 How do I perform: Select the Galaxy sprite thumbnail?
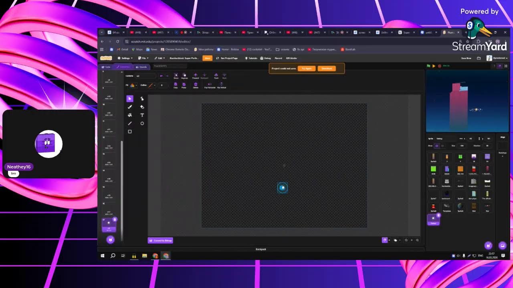pos(433,220)
